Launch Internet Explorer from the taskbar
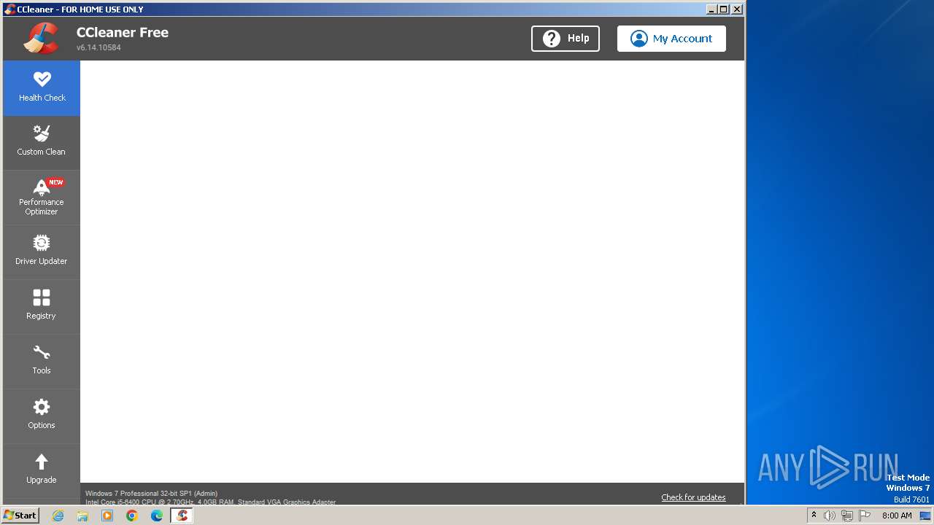This screenshot has width=934, height=525. [58, 516]
